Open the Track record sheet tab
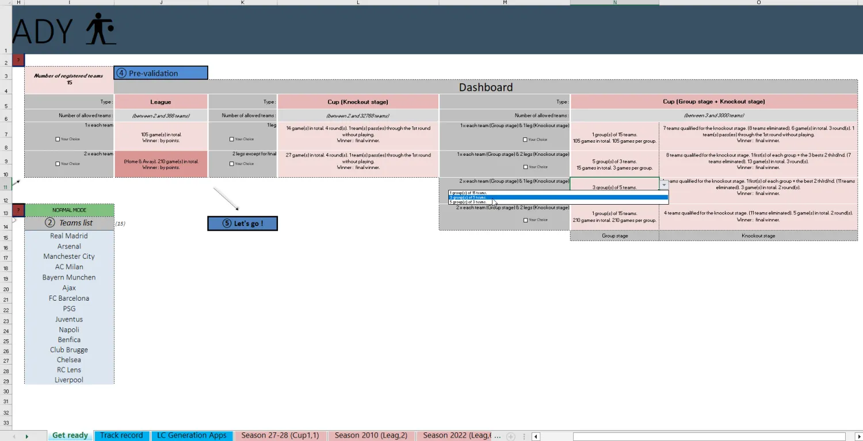Screen dimensions: 863x441 click(121, 435)
